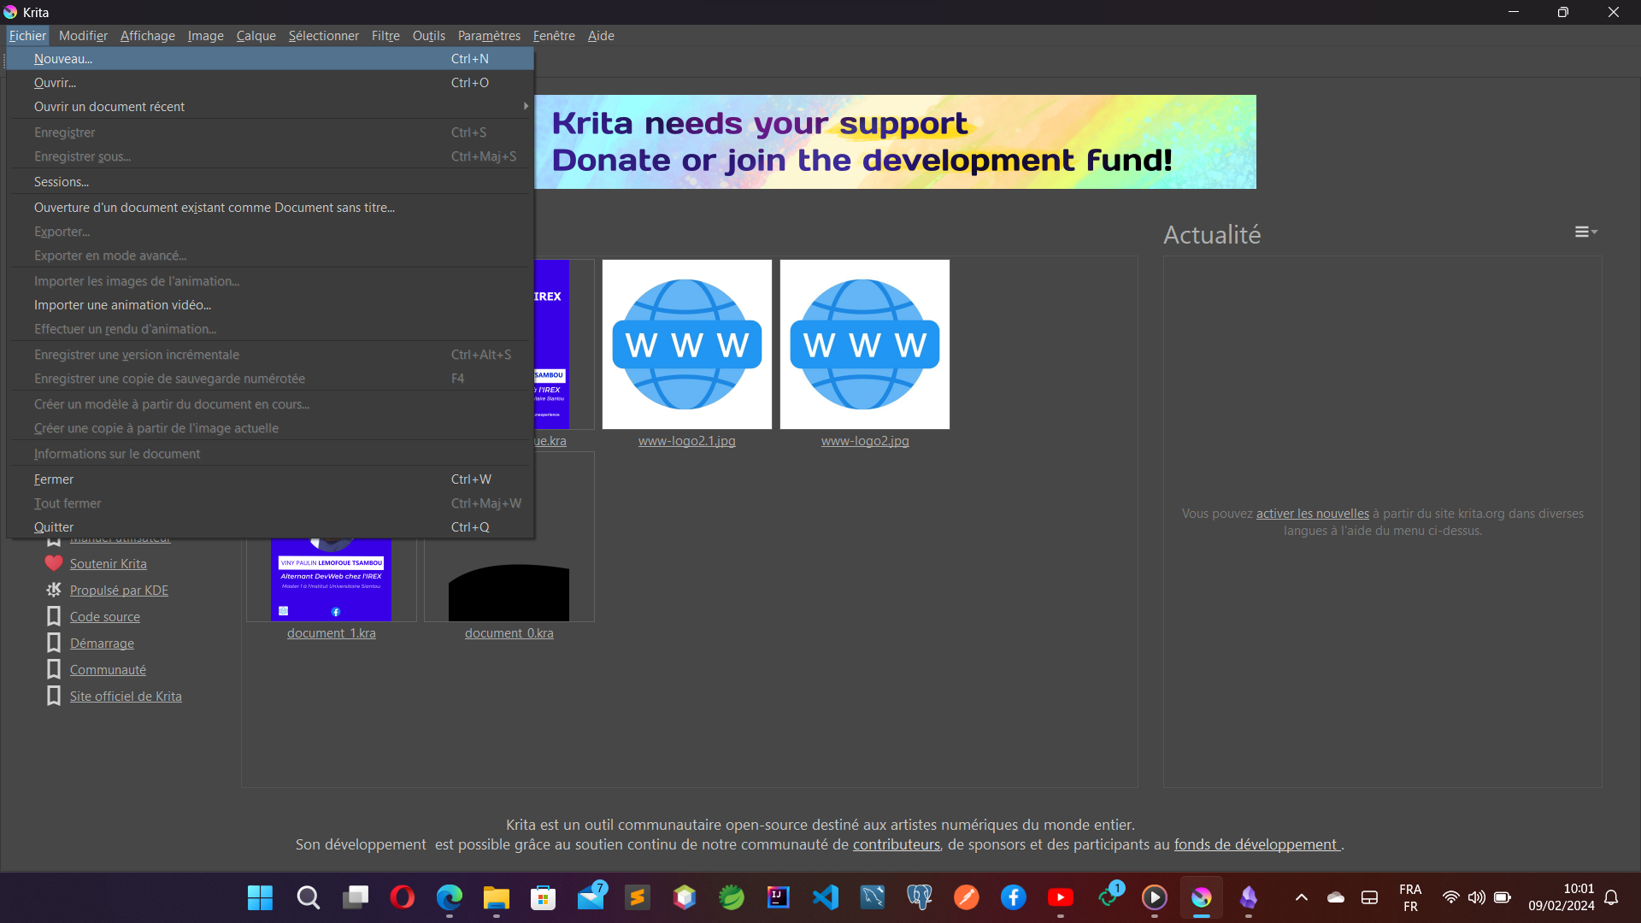This screenshot has width=1641, height=923.
Task: Open the Mail app in taskbar
Action: [591, 897]
